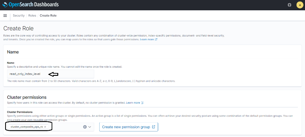The width and height of the screenshot is (305, 137).
Task: Click the Name section heading
Action: coord(13,52)
